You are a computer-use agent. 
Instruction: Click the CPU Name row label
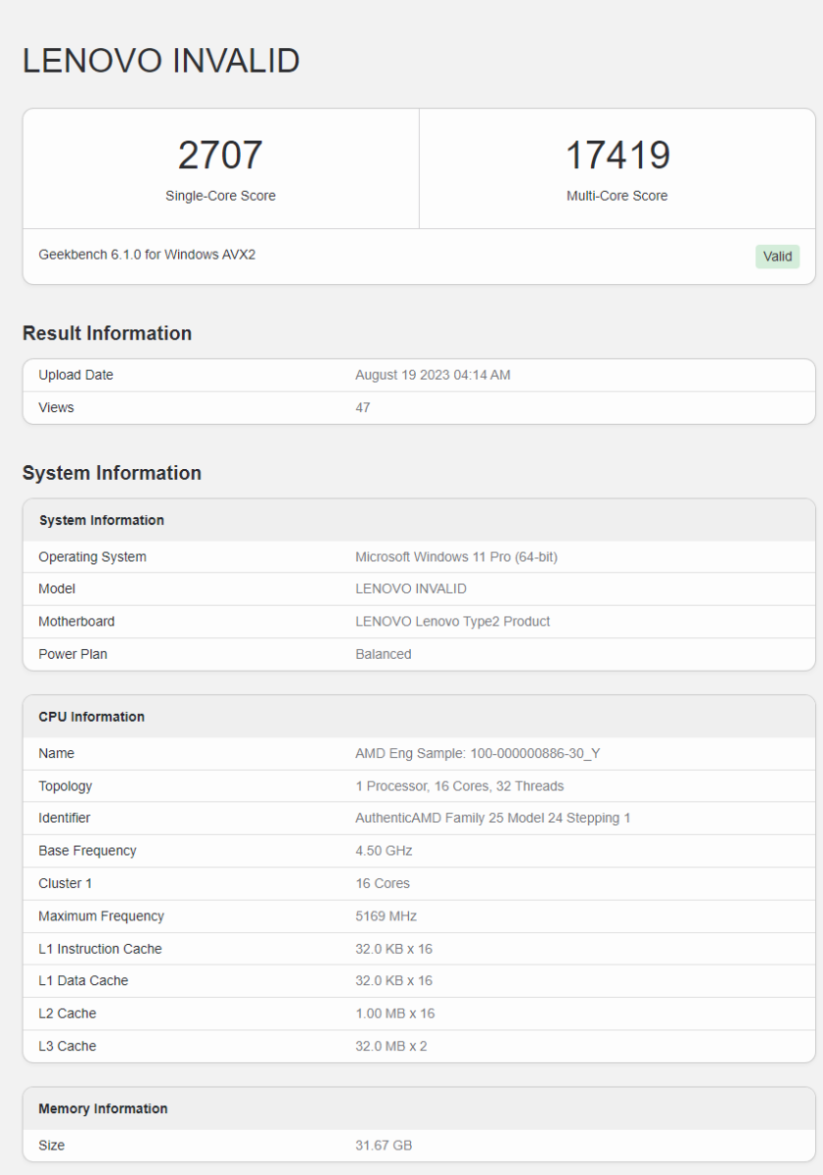click(x=56, y=753)
